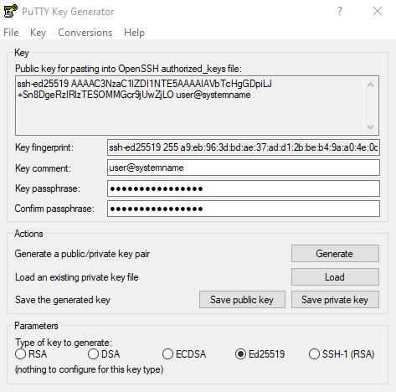This screenshot has height=392, width=396.
Task: Click the Generate button
Action: coord(335,254)
